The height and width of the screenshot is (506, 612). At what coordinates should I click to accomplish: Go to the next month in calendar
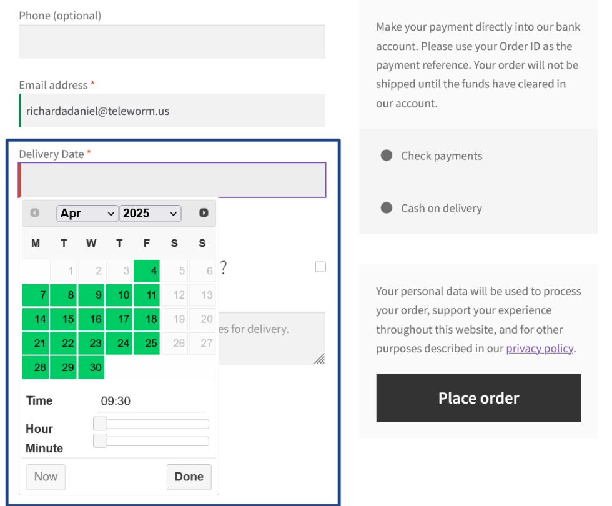[x=204, y=213]
